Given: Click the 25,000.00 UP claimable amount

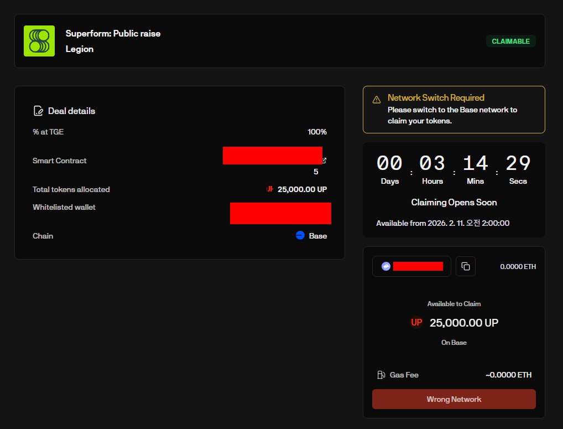Looking at the screenshot, I should coord(463,322).
